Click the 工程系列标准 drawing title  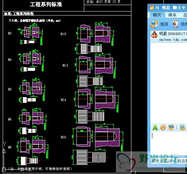click(x=46, y=4)
